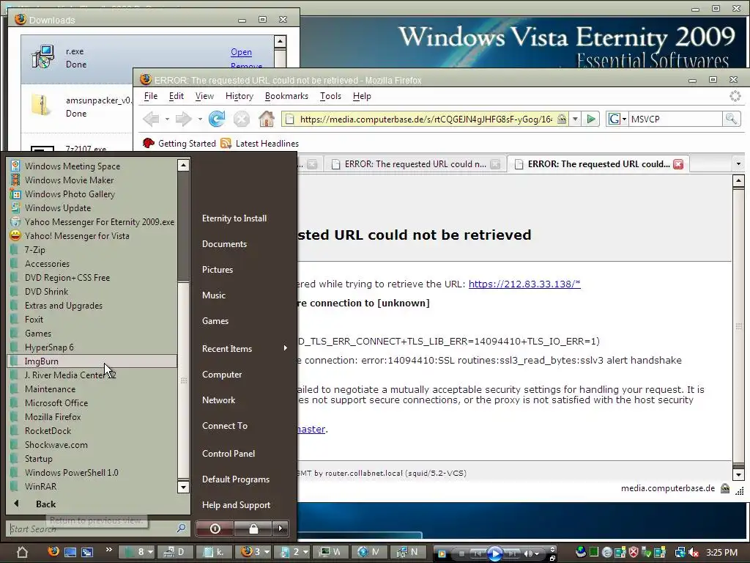Click the Start menu power button
The image size is (750, 563).
click(215, 529)
